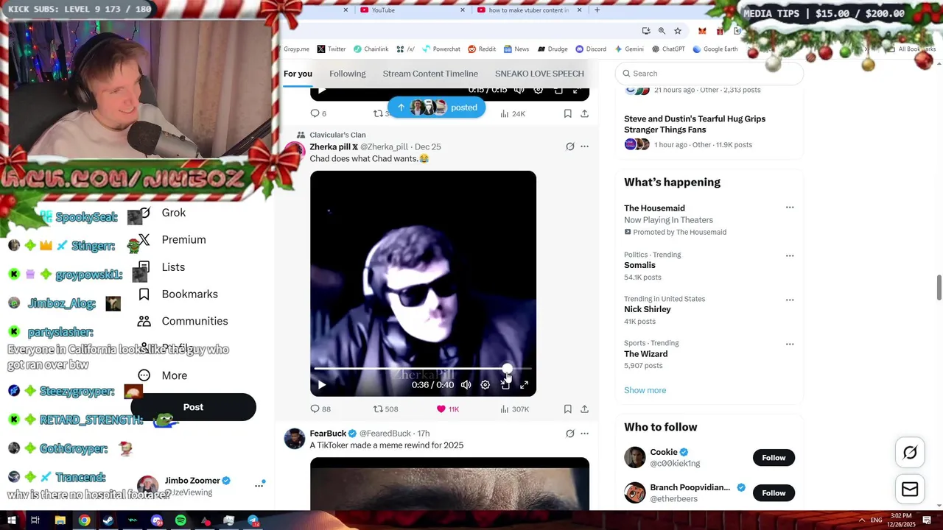Open options for Nick Shirley trend

pos(790,300)
